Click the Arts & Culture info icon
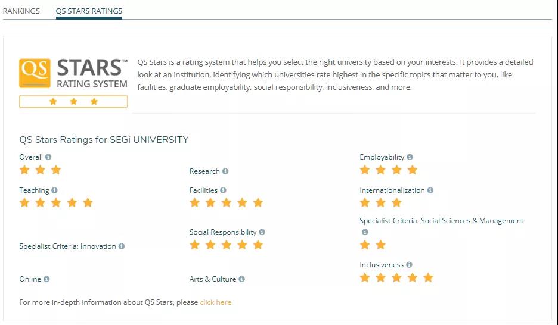This screenshot has height=325, width=558. pos(241,279)
